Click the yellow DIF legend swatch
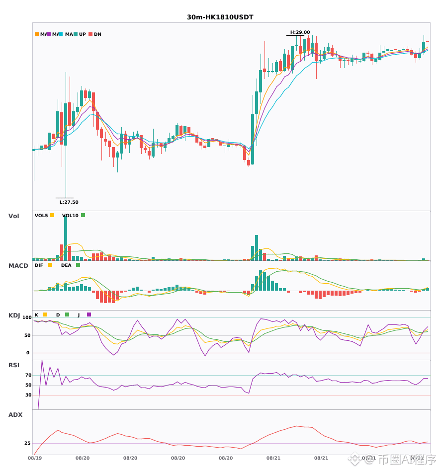440x472 pixels. click(50, 265)
